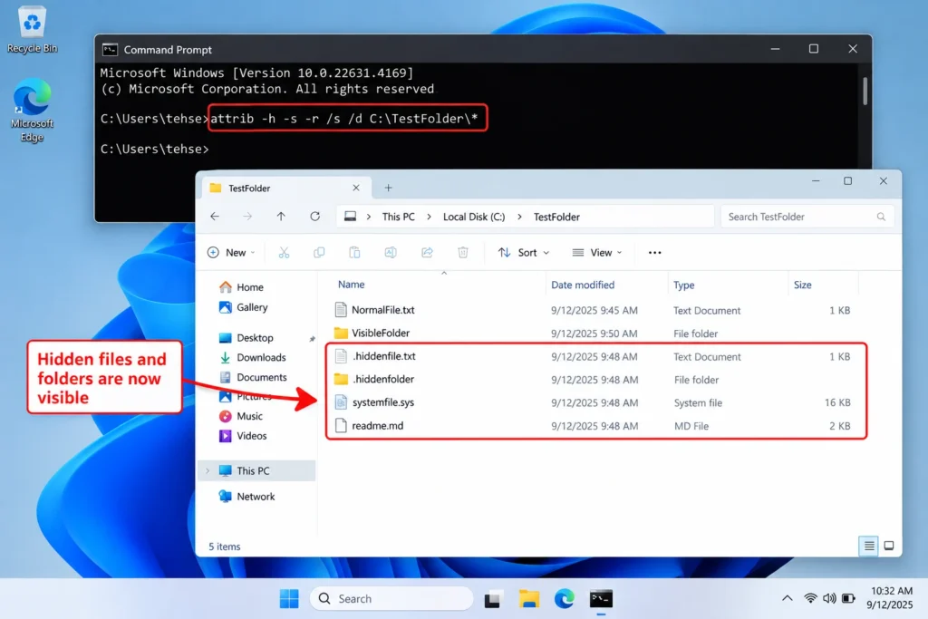The image size is (928, 619).
Task: Expand the This PC tree node
Action: pyautogui.click(x=208, y=471)
